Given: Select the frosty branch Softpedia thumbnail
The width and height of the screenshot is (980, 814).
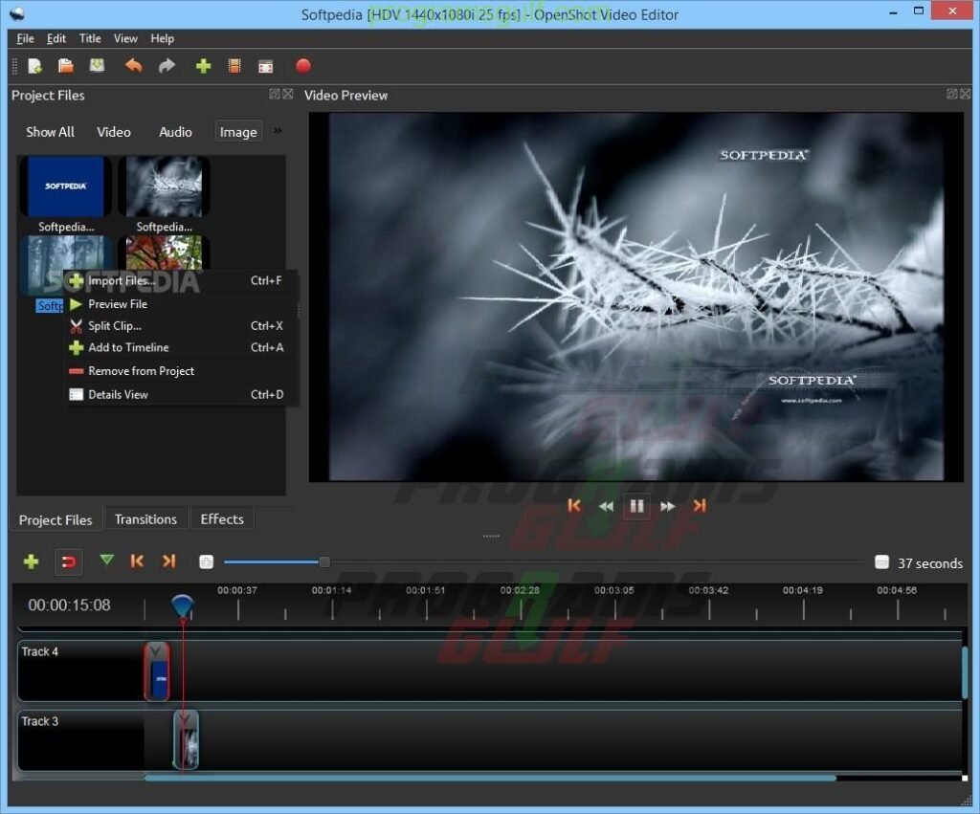Looking at the screenshot, I should [x=165, y=187].
